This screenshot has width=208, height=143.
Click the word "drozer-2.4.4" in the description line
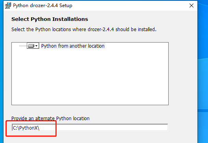[x=101, y=30]
